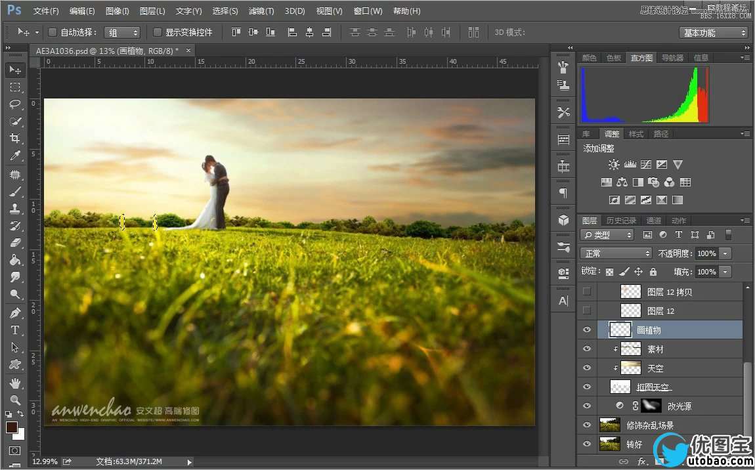Screen dimensions: 755x470
Task: Select the 修饰杂乱场景 layer
Action: coord(649,425)
